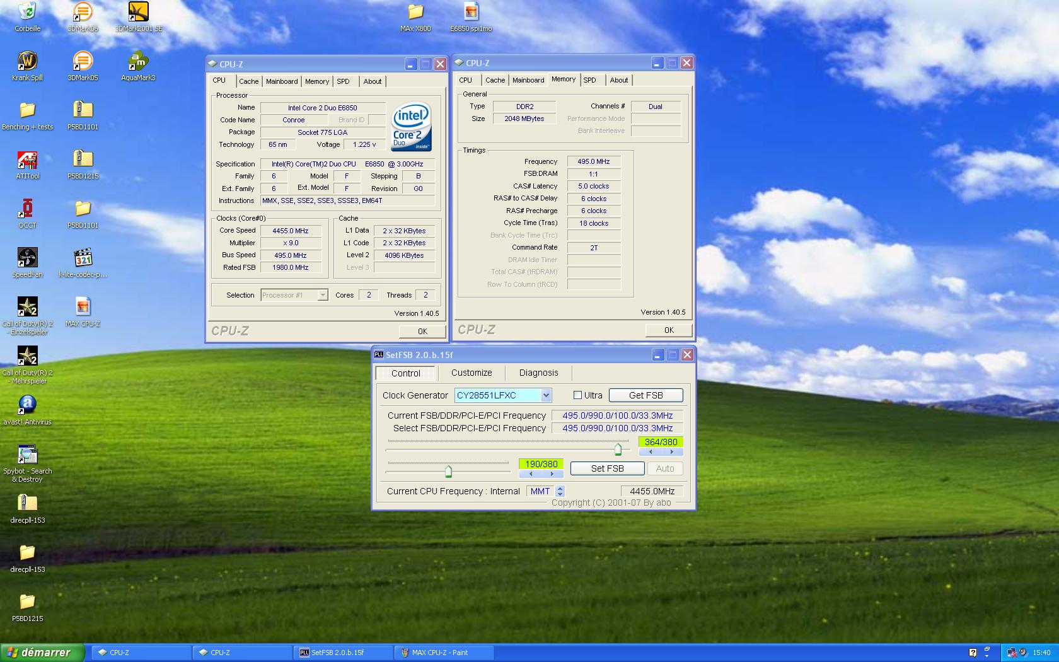This screenshot has height=662, width=1059.
Task: Open the 3DMark2001 SE desktop shortcut
Action: click(138, 11)
